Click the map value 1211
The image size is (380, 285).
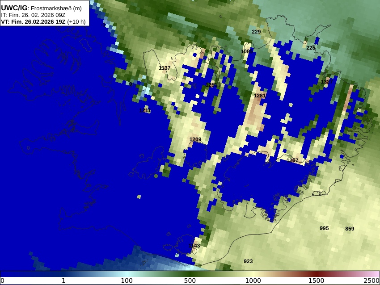145,110
